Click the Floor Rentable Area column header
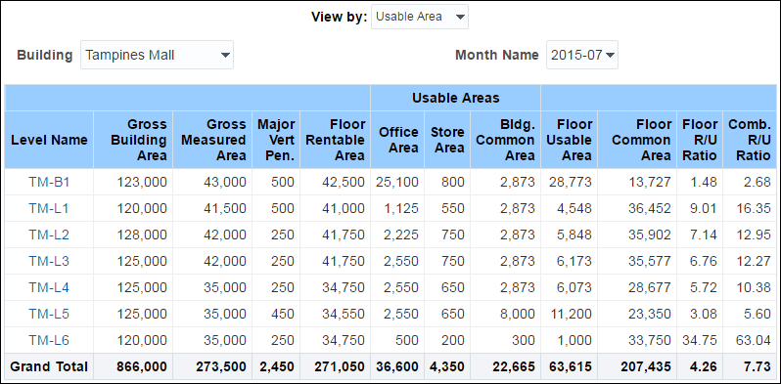This screenshot has width=781, height=384. tap(336, 140)
